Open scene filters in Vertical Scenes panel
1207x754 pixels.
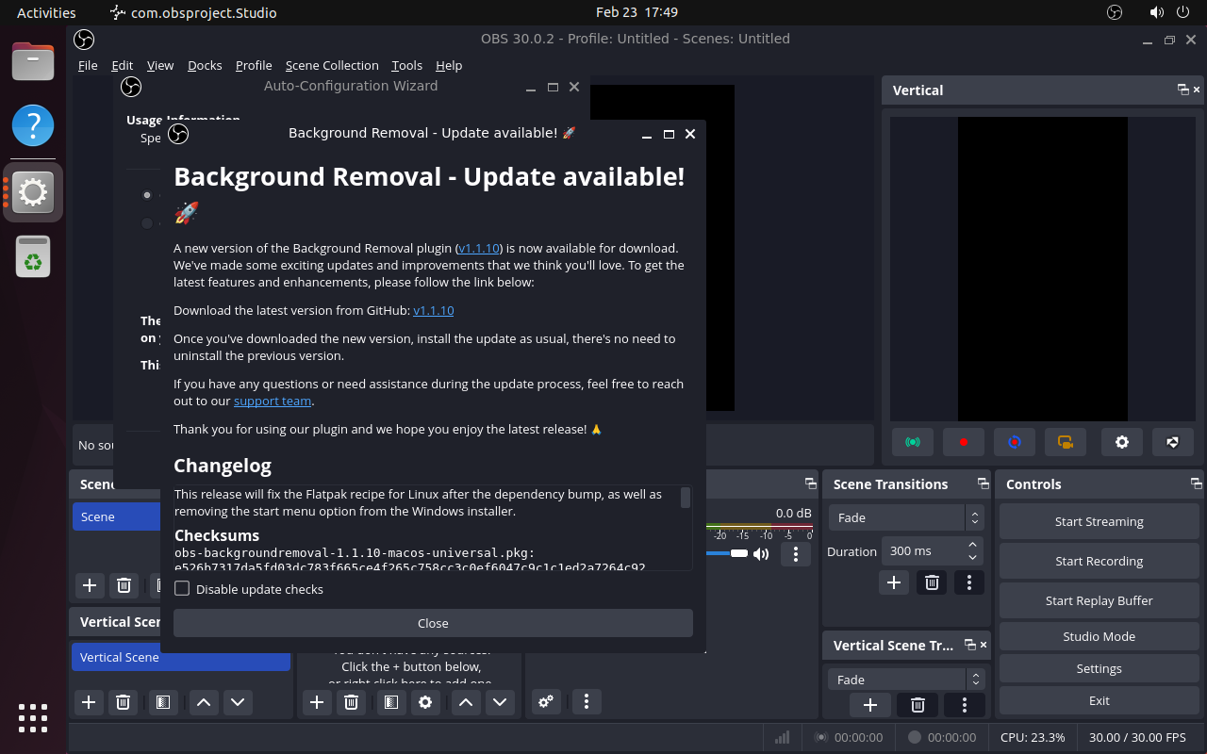163,702
